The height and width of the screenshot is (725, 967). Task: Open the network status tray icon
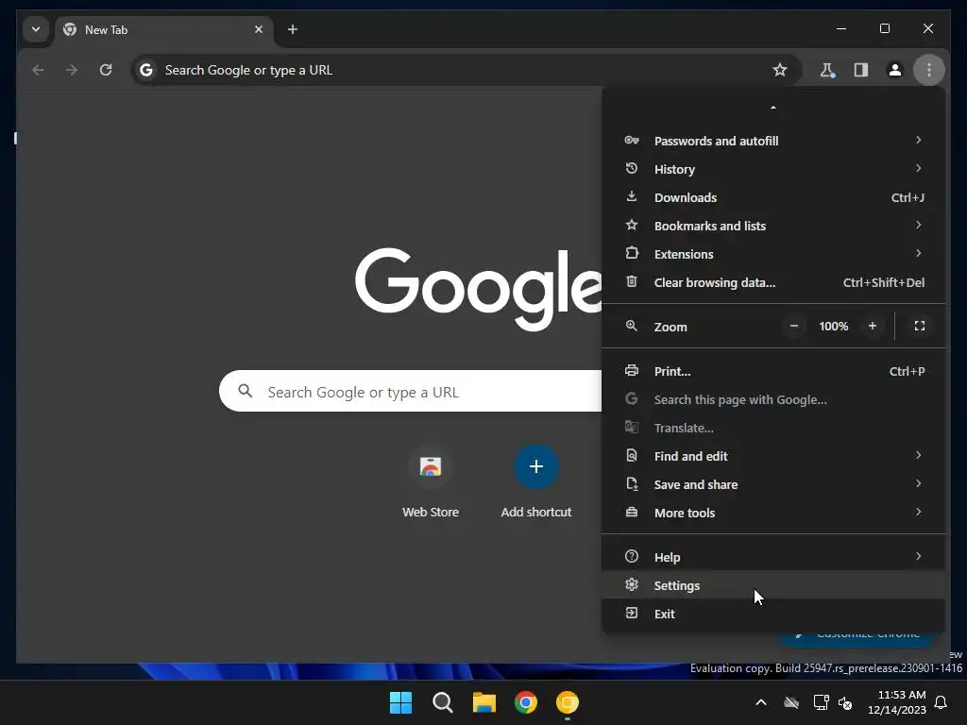821,702
